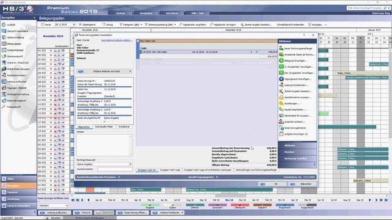Open Weitere Aktionen zum Gast dropdown
392x220 pixels.
[105, 71]
